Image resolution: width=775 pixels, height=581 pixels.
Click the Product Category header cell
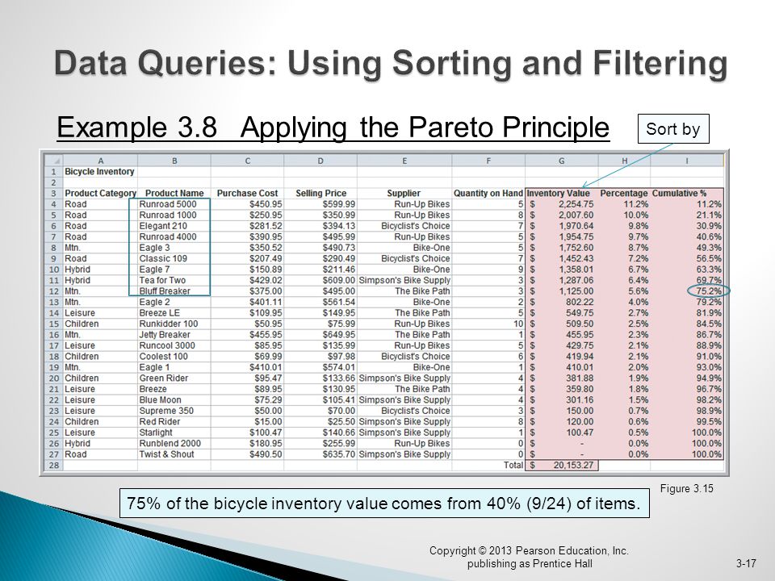point(100,193)
